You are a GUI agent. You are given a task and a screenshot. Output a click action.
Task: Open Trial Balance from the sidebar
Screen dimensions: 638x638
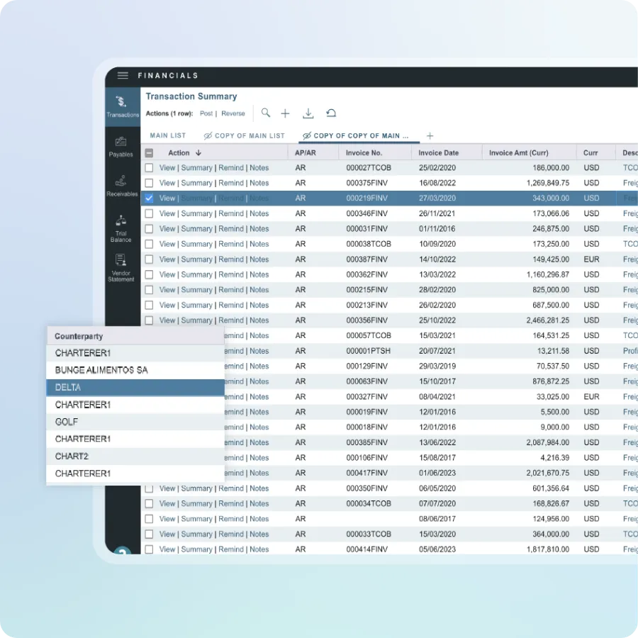(121, 228)
